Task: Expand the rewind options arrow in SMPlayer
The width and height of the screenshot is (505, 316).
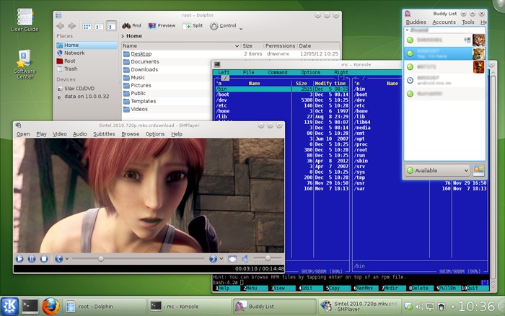Action: pyautogui.click(x=67, y=258)
